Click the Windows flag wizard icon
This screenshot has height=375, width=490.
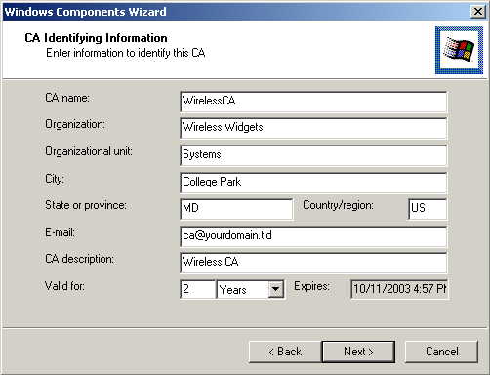(x=459, y=51)
